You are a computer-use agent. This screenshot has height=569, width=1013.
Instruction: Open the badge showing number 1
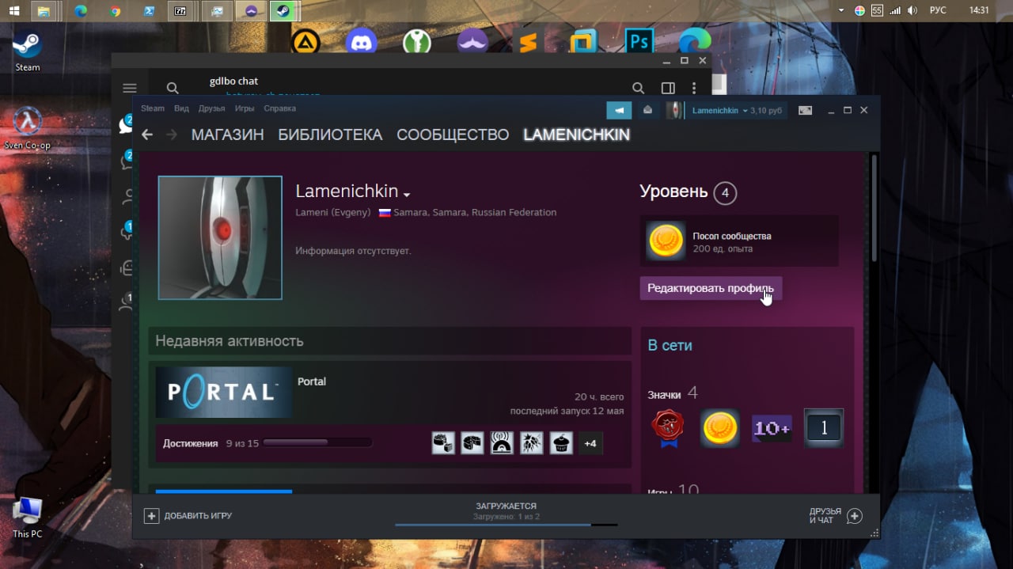(x=824, y=428)
